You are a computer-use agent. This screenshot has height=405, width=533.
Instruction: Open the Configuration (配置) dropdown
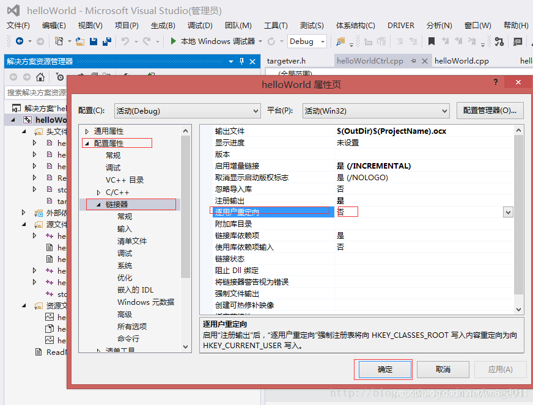pyautogui.click(x=188, y=111)
